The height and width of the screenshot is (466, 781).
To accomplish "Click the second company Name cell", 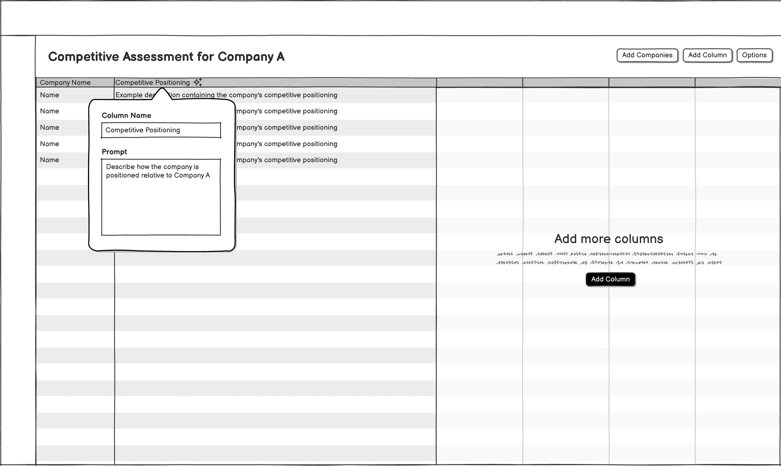I will 50,111.
